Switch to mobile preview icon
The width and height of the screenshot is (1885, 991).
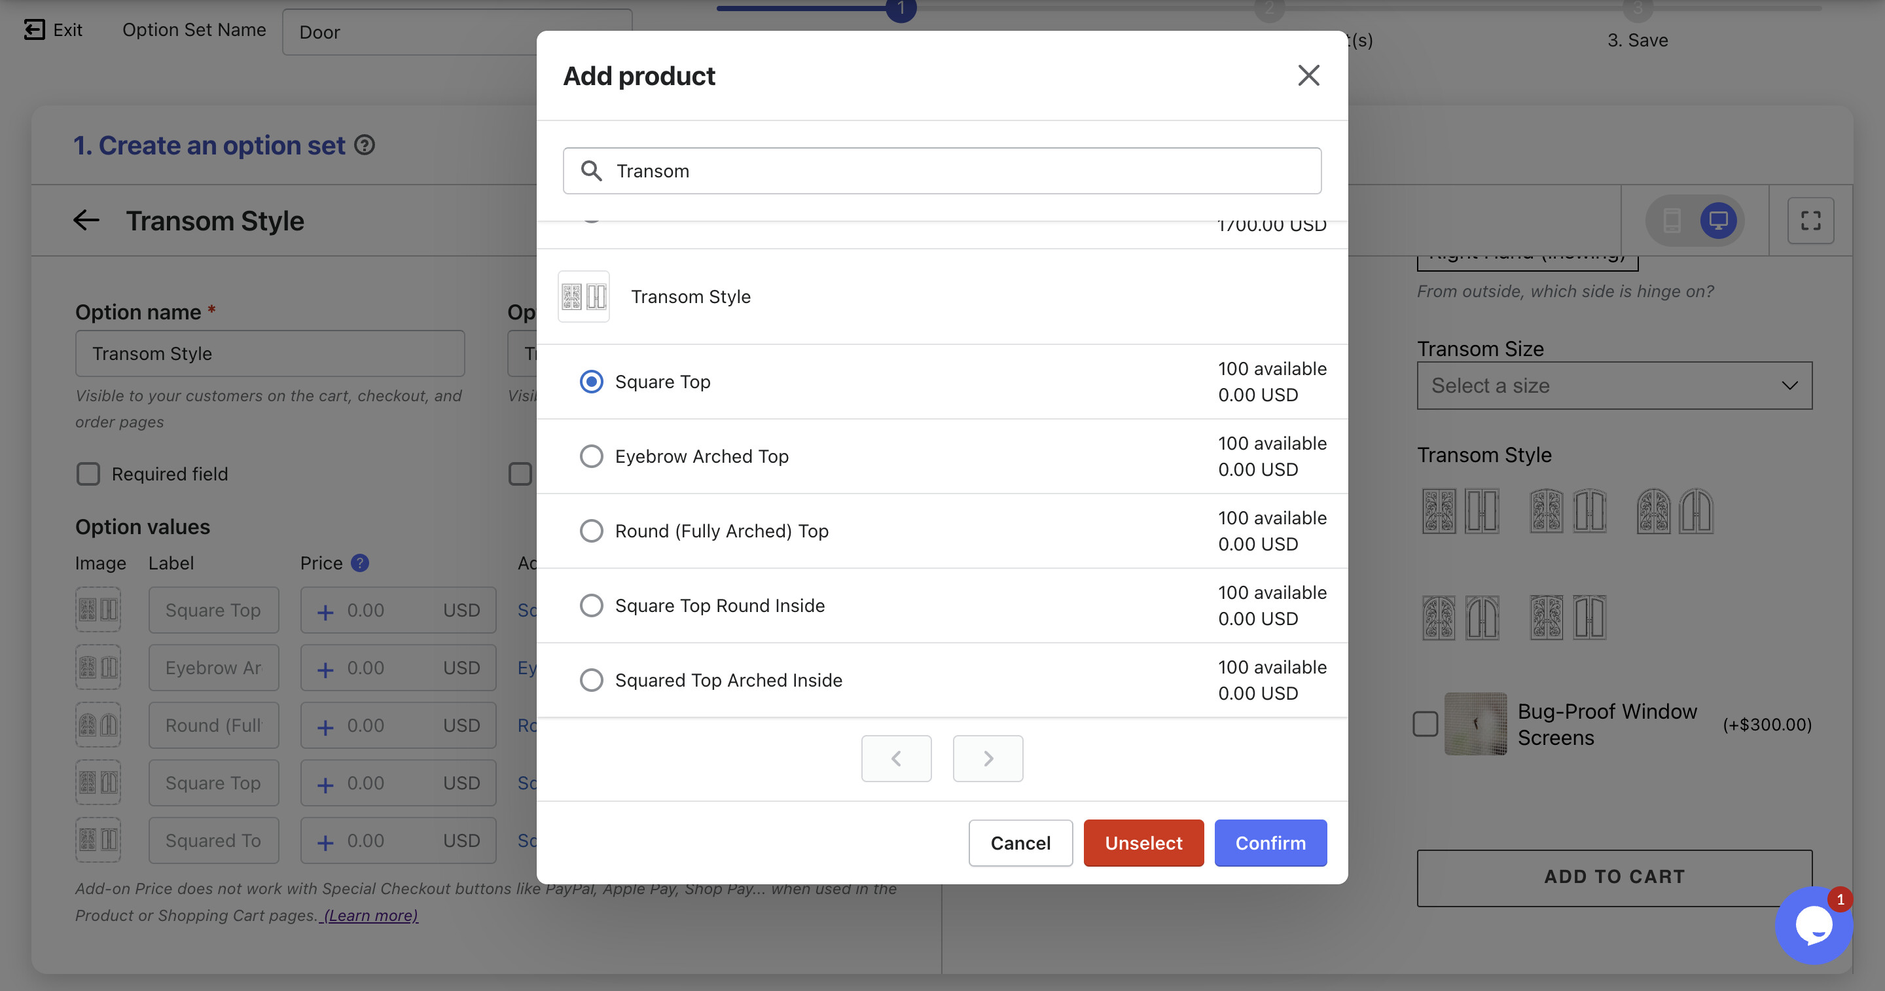tap(1672, 221)
